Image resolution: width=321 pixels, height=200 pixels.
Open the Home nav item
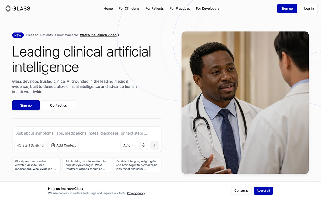pyautogui.click(x=108, y=8)
